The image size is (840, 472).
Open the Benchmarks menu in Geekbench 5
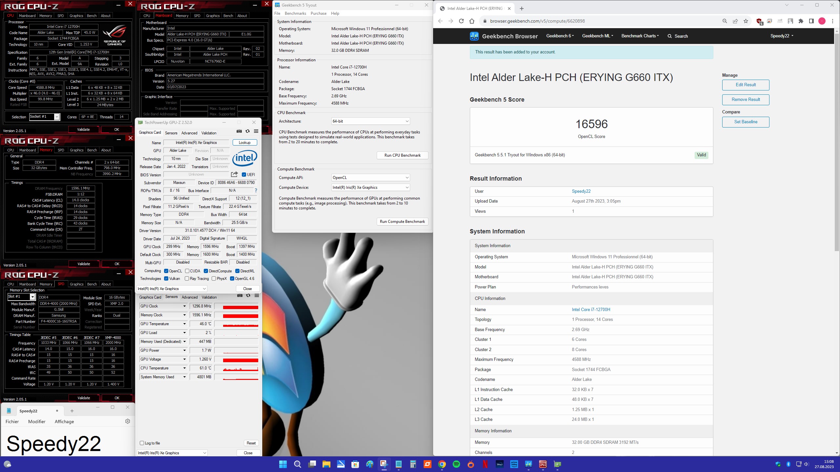coord(295,13)
